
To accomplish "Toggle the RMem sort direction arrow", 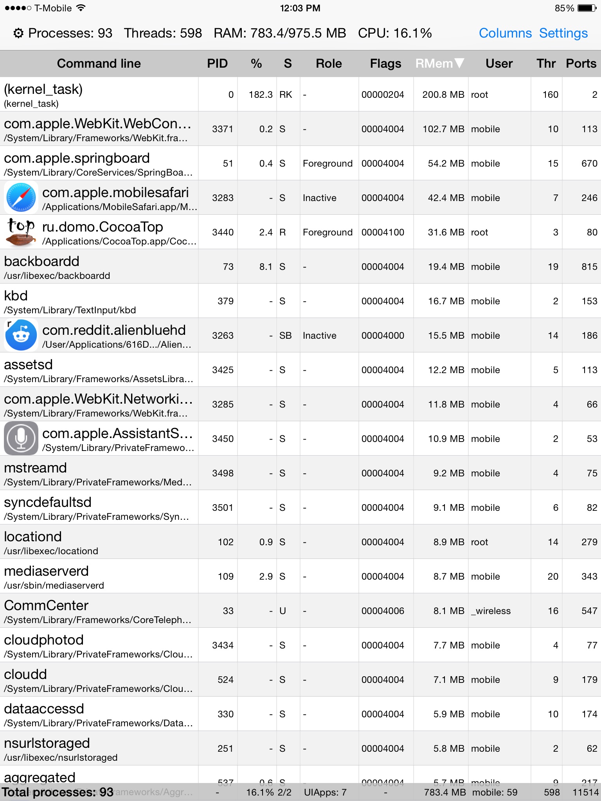I will tap(459, 63).
